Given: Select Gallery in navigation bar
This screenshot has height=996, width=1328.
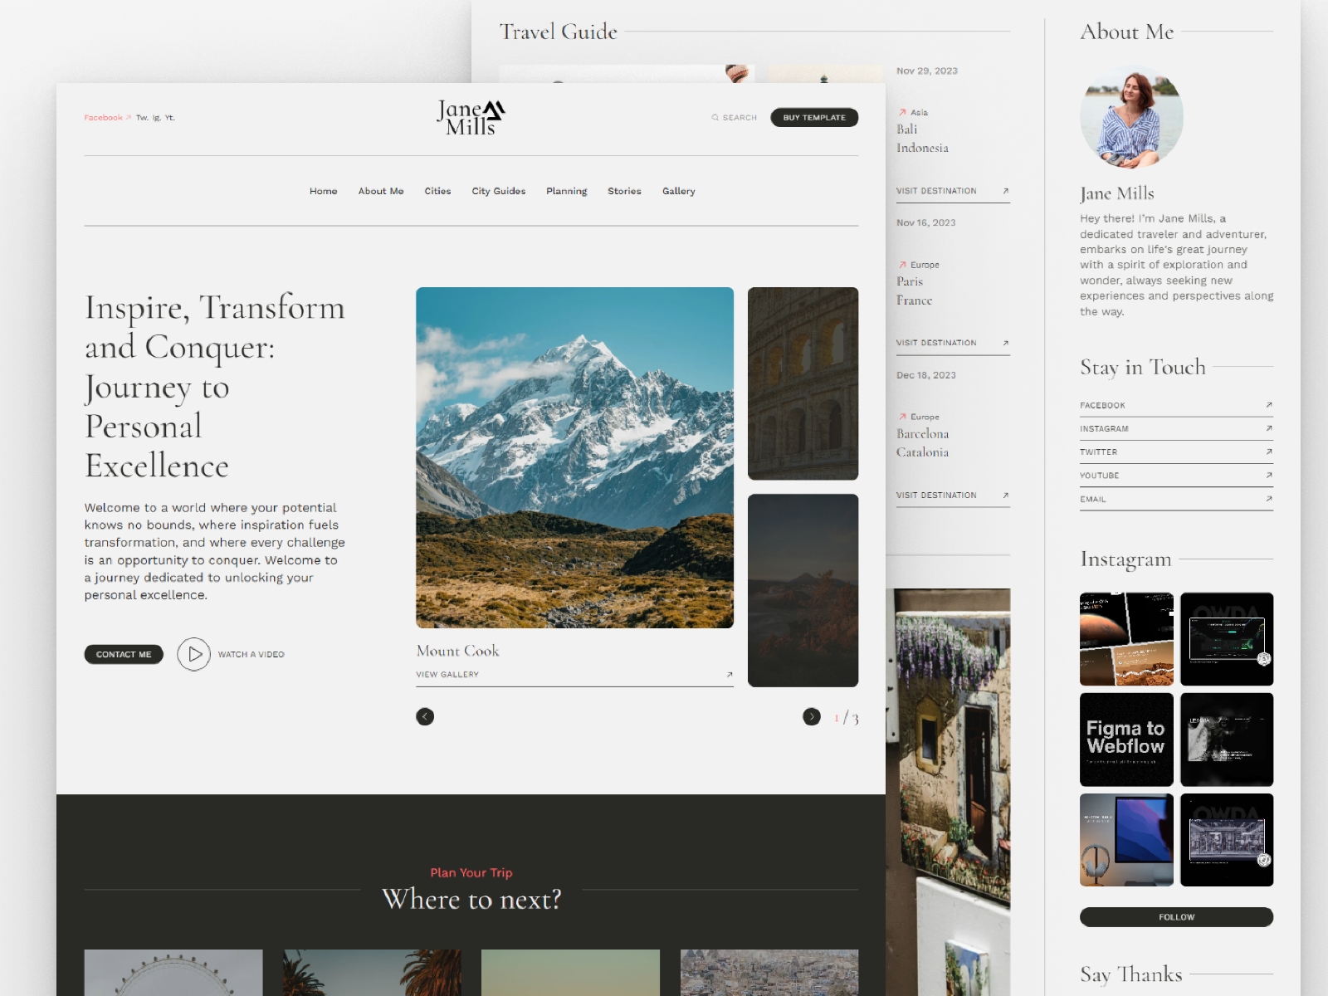Looking at the screenshot, I should tap(678, 191).
